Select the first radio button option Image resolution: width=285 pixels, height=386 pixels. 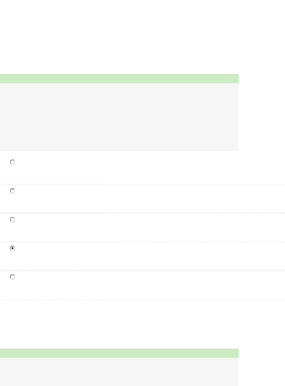coord(13,162)
